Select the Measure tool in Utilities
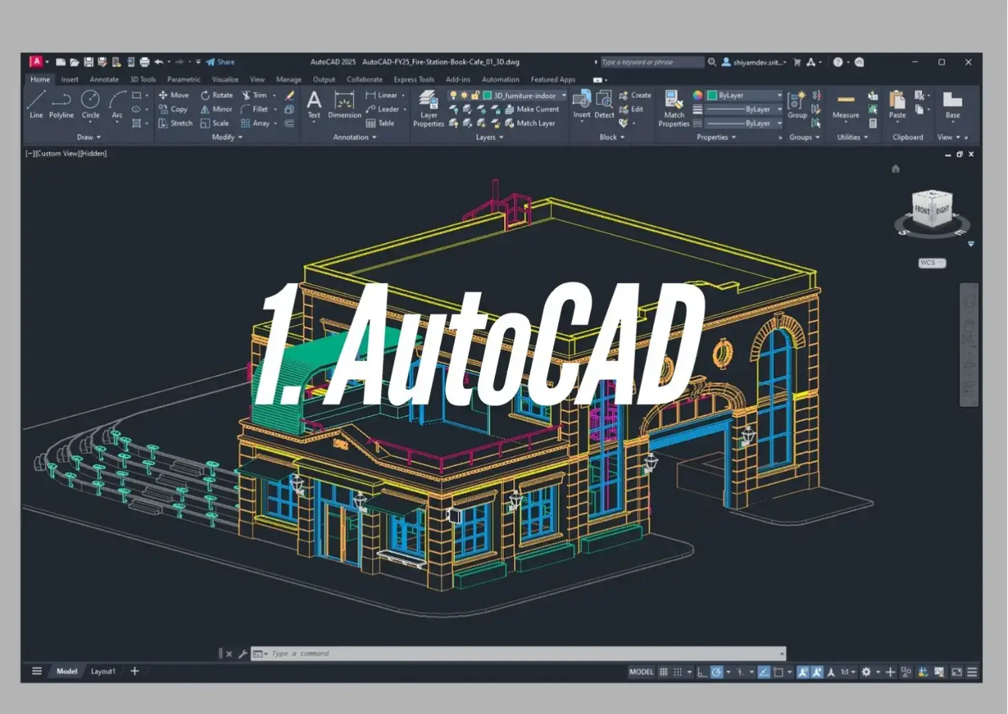 pyautogui.click(x=846, y=106)
